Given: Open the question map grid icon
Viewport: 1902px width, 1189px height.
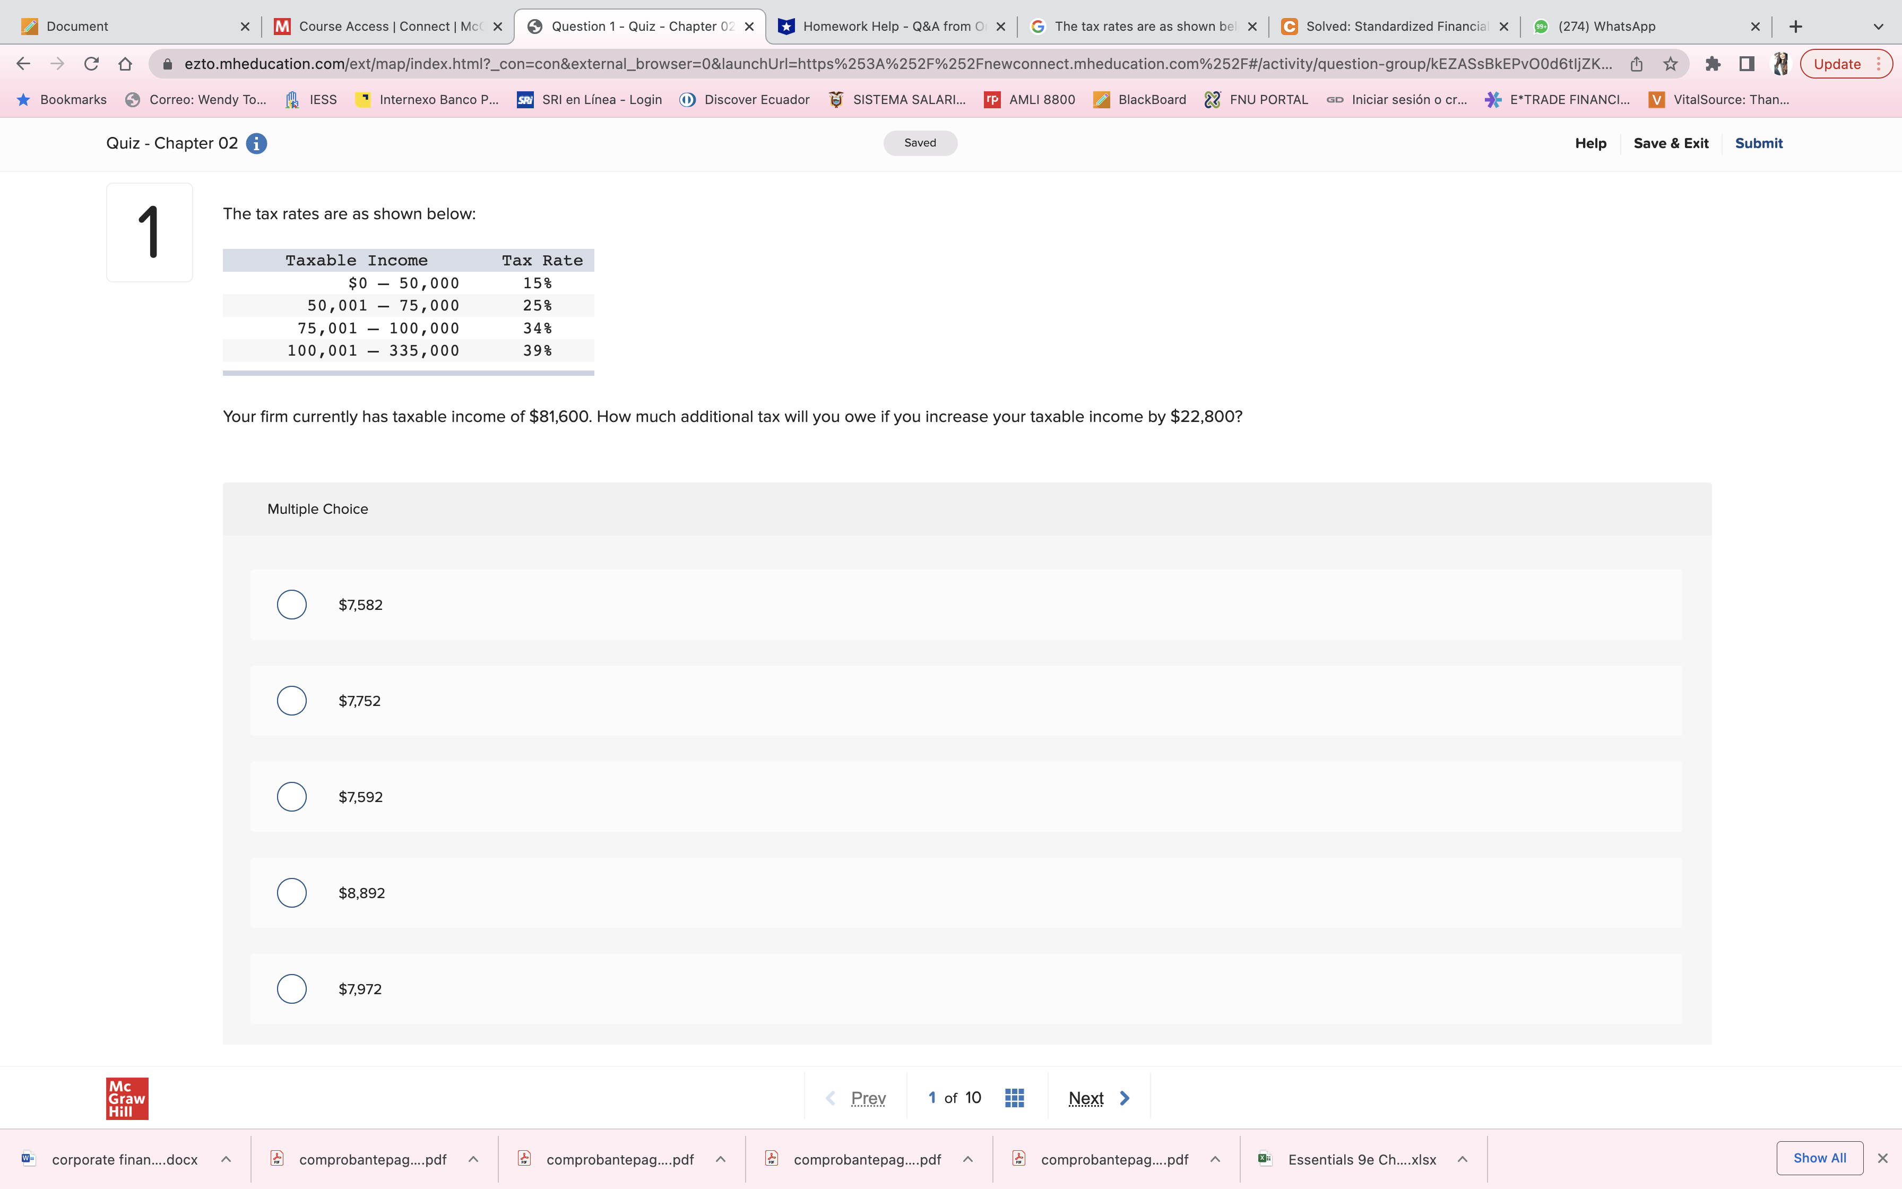Looking at the screenshot, I should click(x=1014, y=1097).
